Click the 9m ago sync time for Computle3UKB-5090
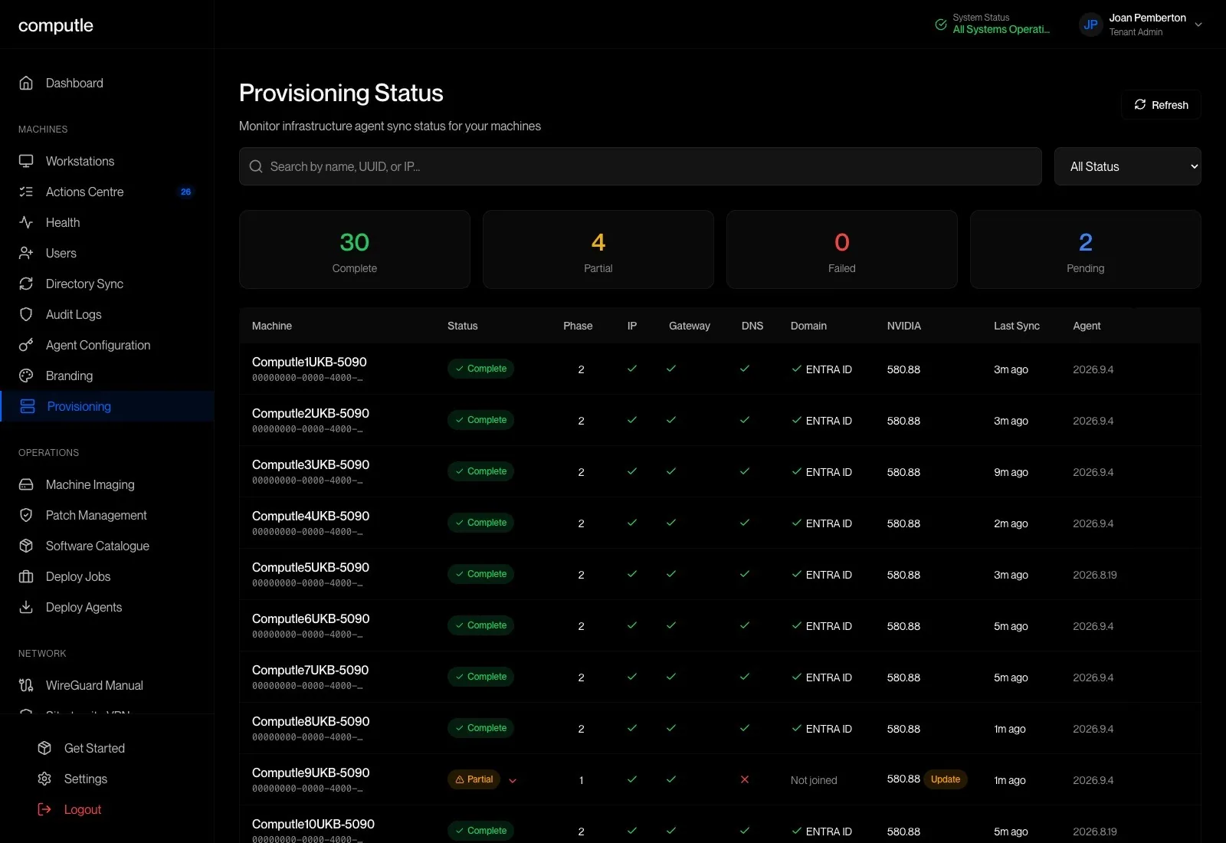 [x=1011, y=472]
